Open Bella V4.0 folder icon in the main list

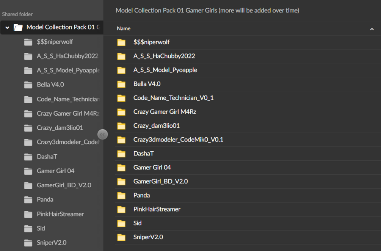point(121,84)
